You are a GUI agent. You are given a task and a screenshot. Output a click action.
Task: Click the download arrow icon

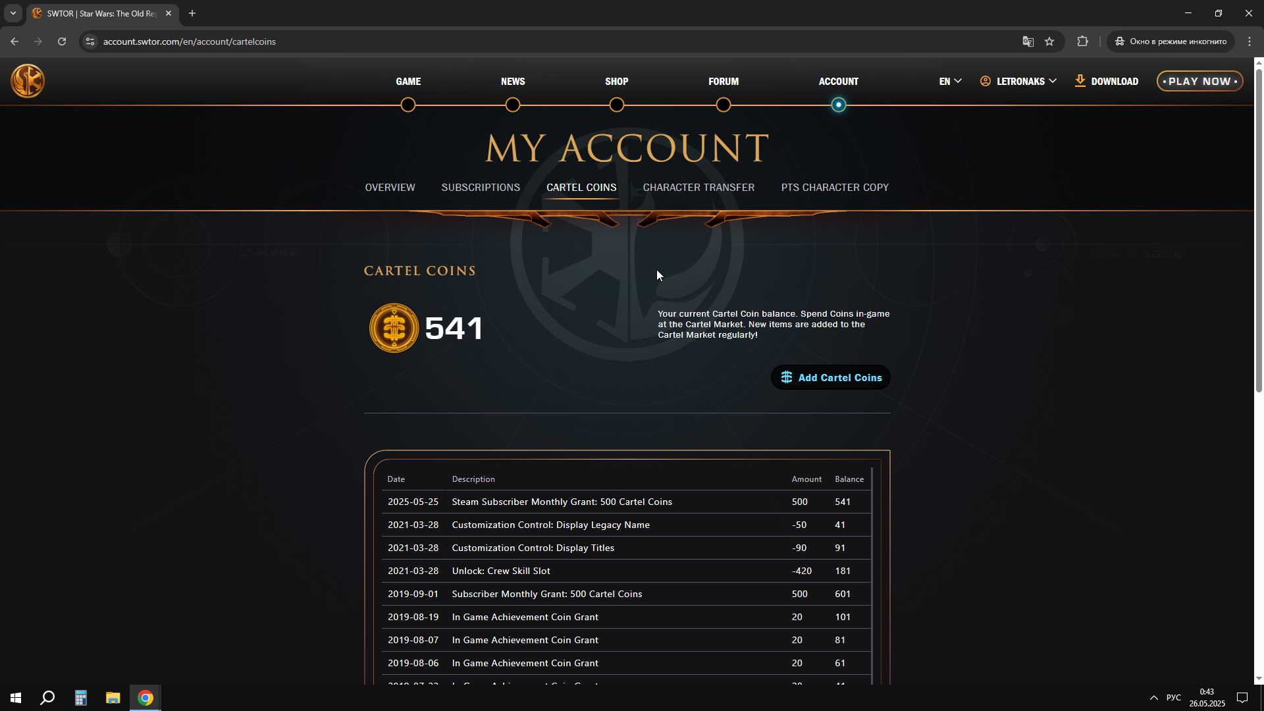[x=1080, y=81]
